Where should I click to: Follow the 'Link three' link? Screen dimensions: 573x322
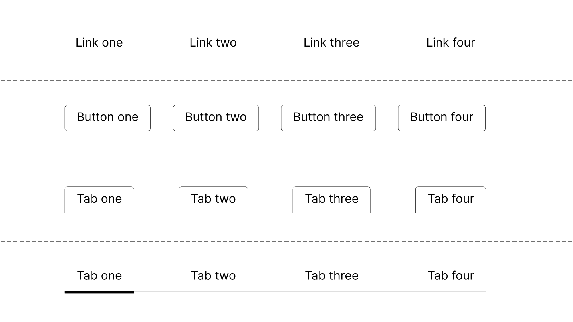coord(331,43)
